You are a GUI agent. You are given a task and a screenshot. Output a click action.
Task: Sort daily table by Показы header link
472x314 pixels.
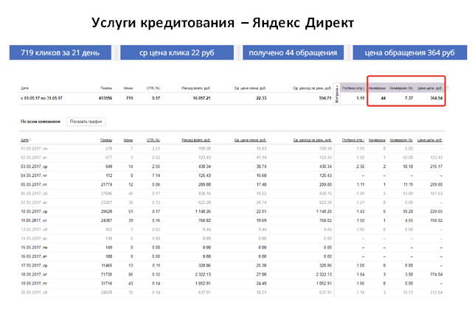(x=106, y=140)
